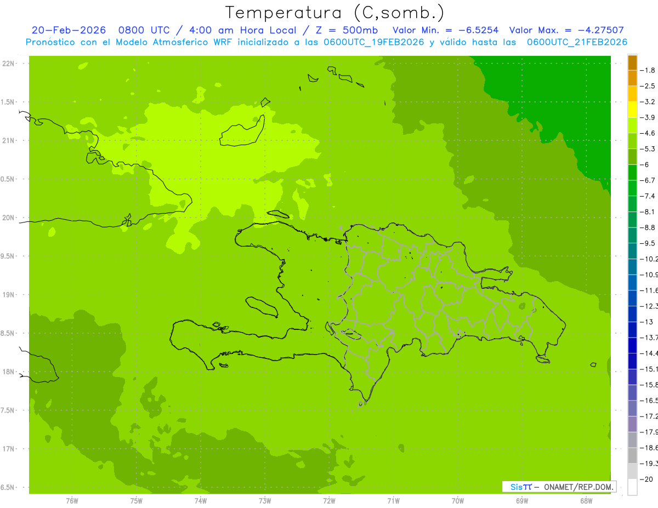
Task: Click the "-2.5" color scale value
Action: point(648,86)
